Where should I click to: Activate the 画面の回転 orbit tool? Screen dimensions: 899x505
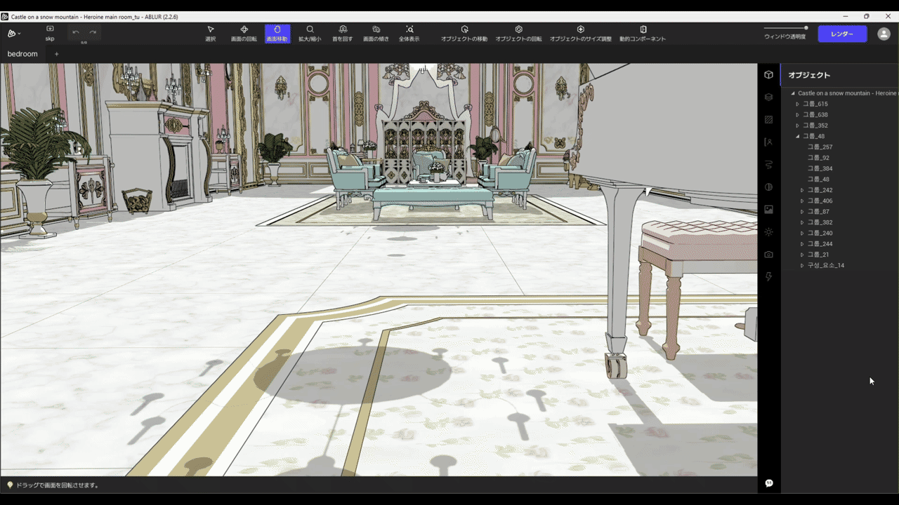pyautogui.click(x=244, y=34)
